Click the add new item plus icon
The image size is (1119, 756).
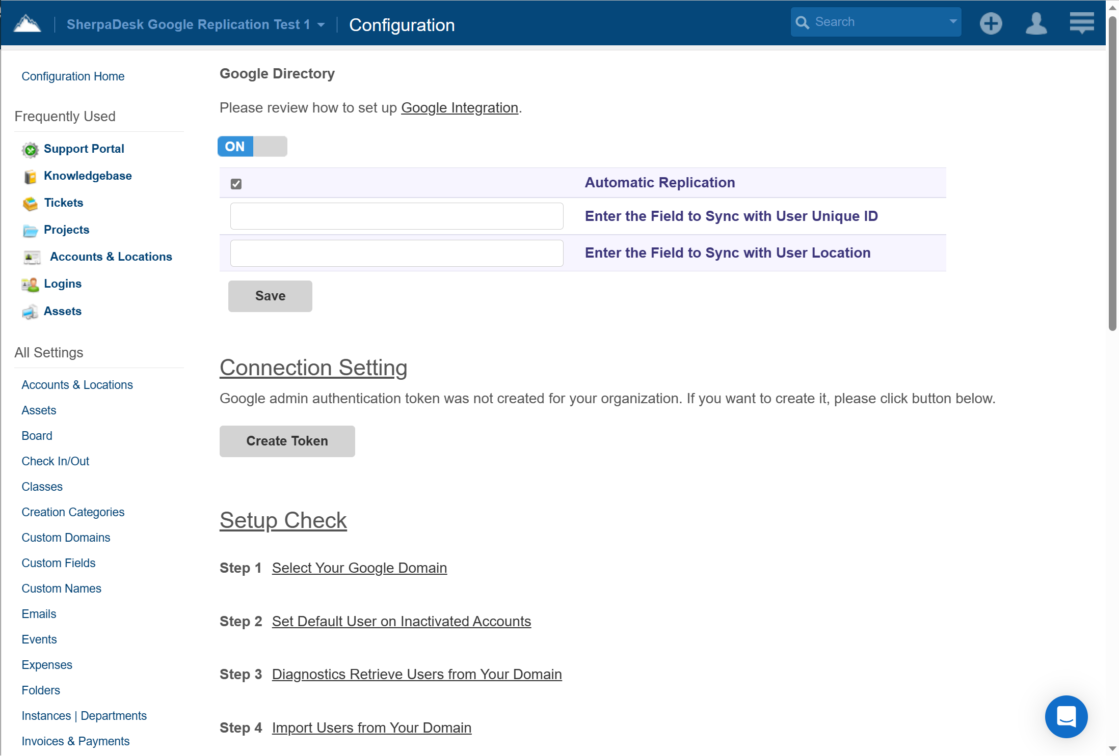coord(991,23)
